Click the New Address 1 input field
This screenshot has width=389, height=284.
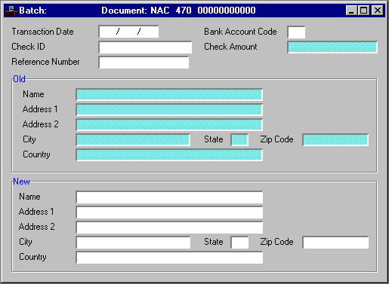point(169,212)
